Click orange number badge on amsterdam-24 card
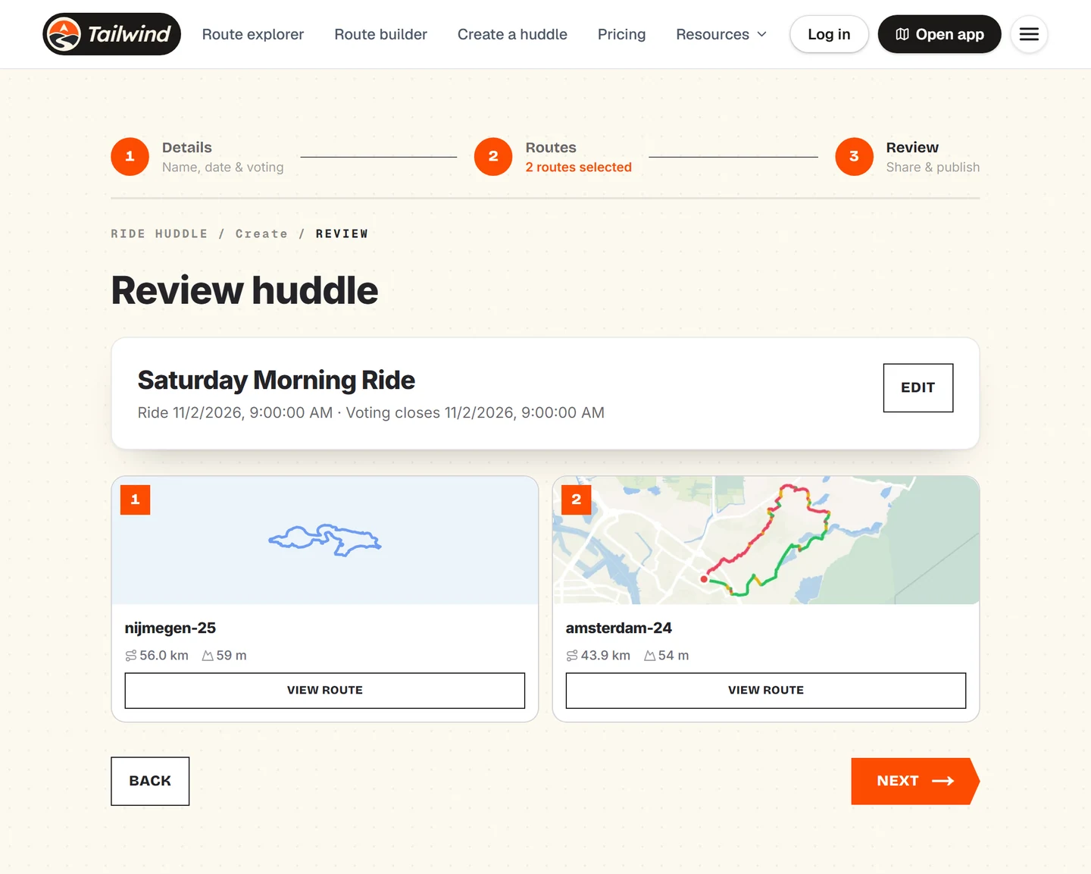The height and width of the screenshot is (874, 1091). [x=577, y=500]
